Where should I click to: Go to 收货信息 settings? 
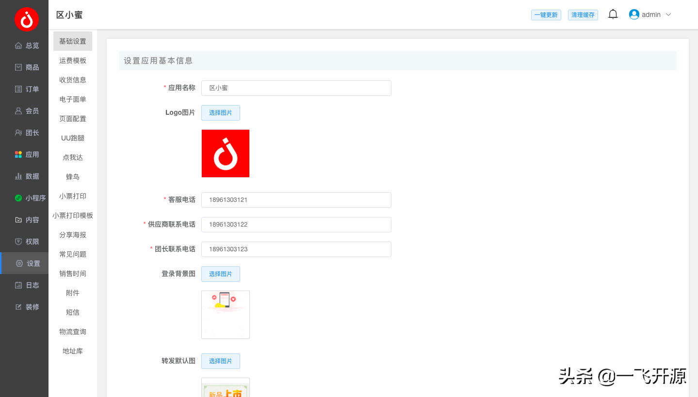73,80
